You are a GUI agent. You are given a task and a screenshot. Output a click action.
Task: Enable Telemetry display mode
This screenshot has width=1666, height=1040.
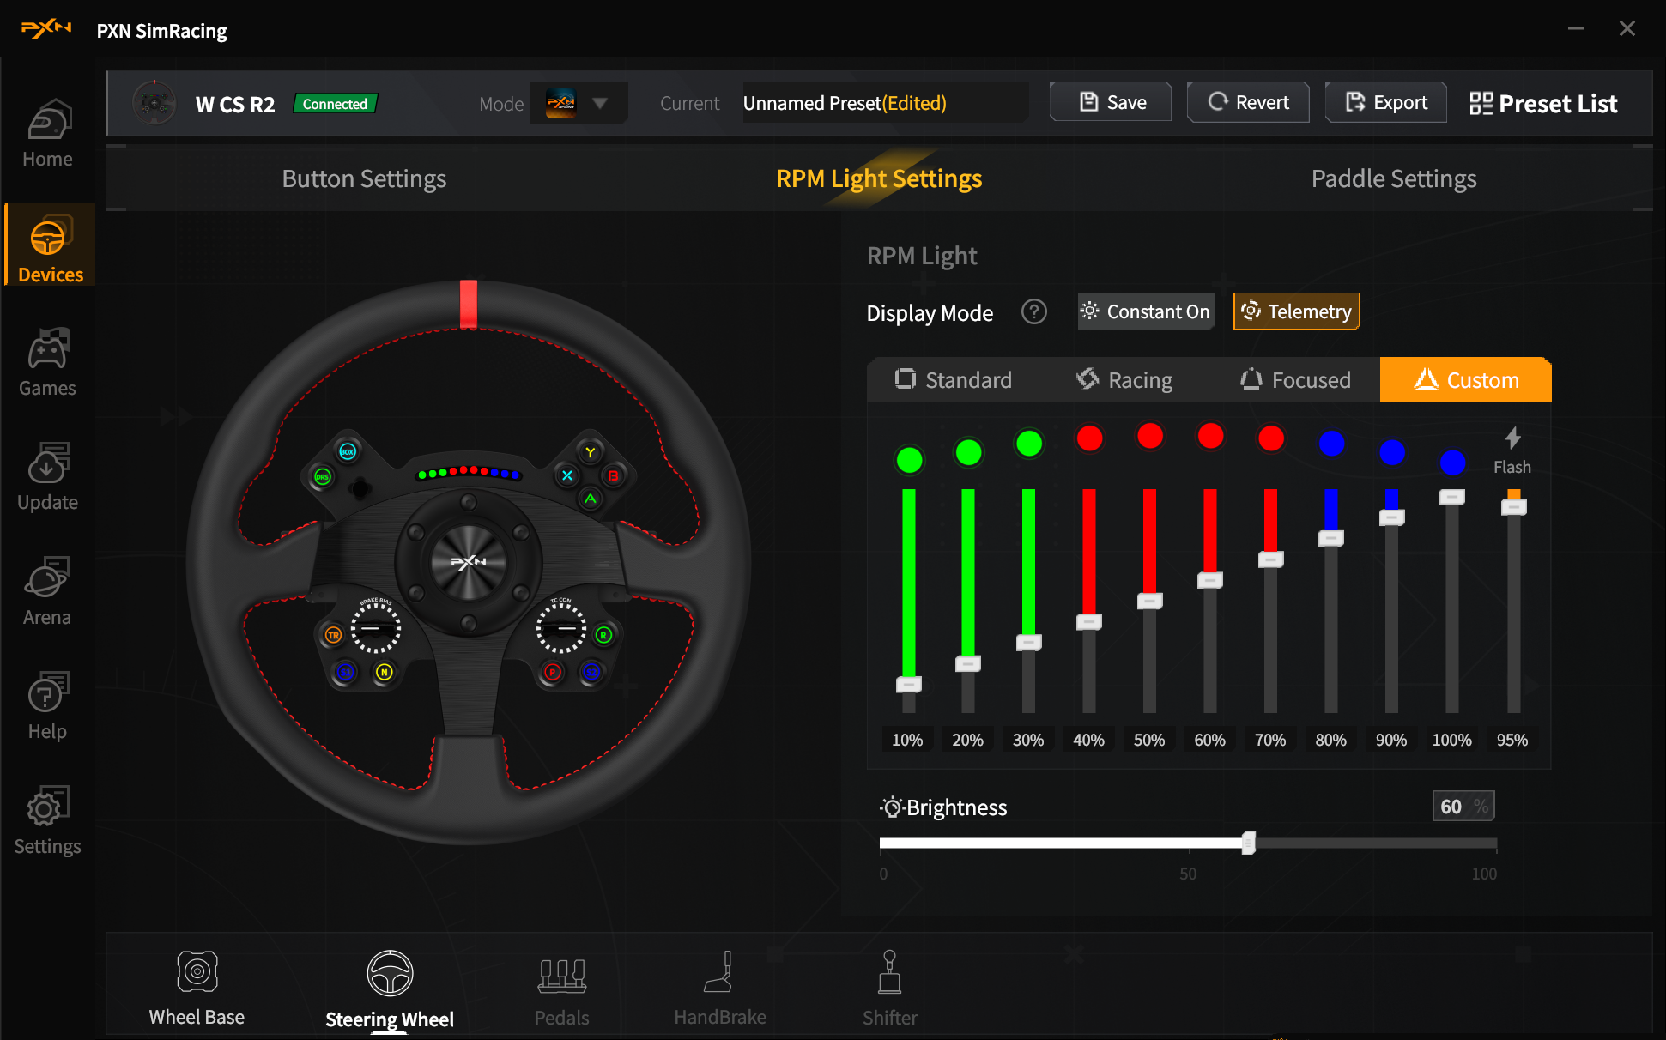click(1295, 311)
